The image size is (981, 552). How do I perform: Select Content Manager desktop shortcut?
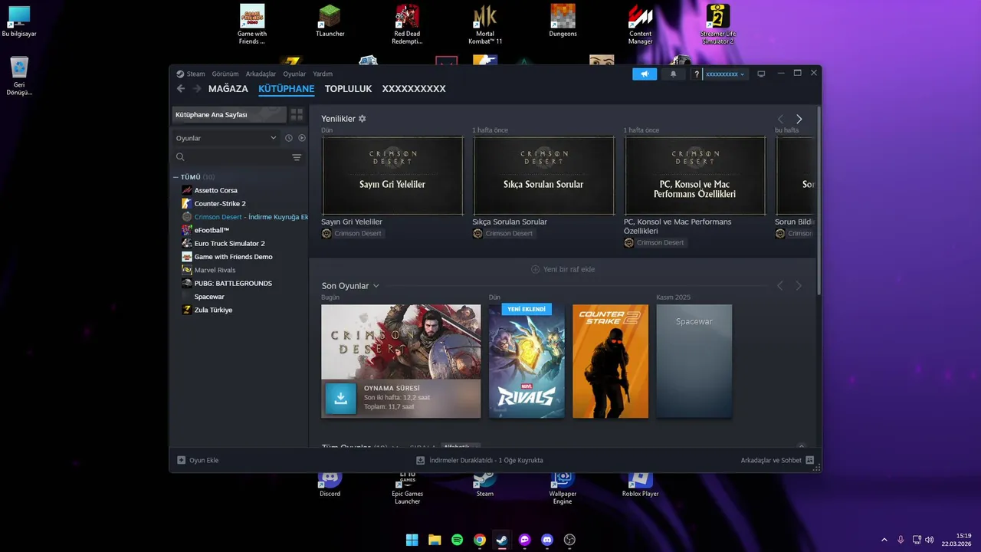641,24
